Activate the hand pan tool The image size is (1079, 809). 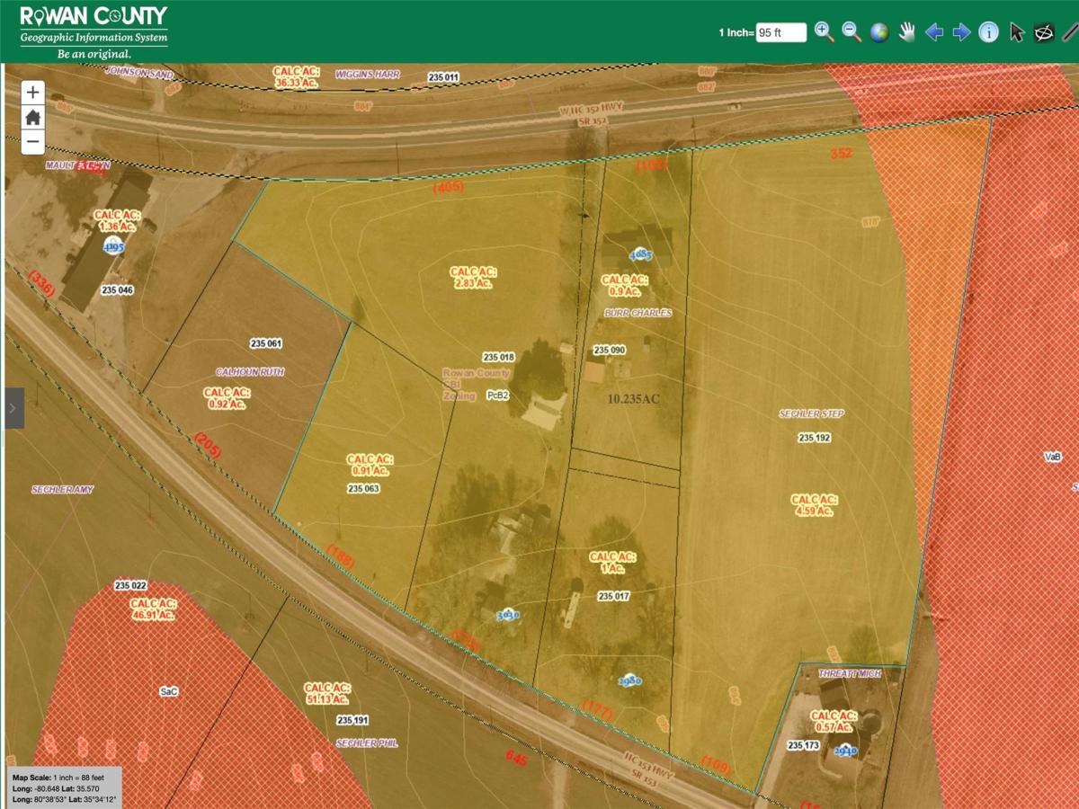pyautogui.click(x=906, y=32)
